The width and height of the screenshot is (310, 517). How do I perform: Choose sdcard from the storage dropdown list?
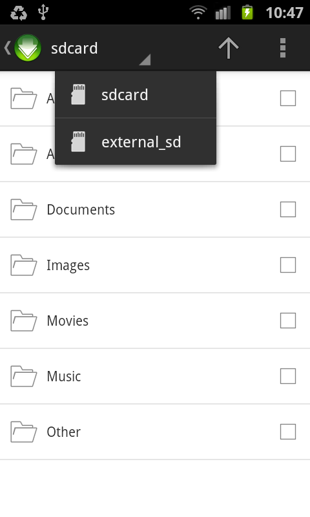click(136, 94)
